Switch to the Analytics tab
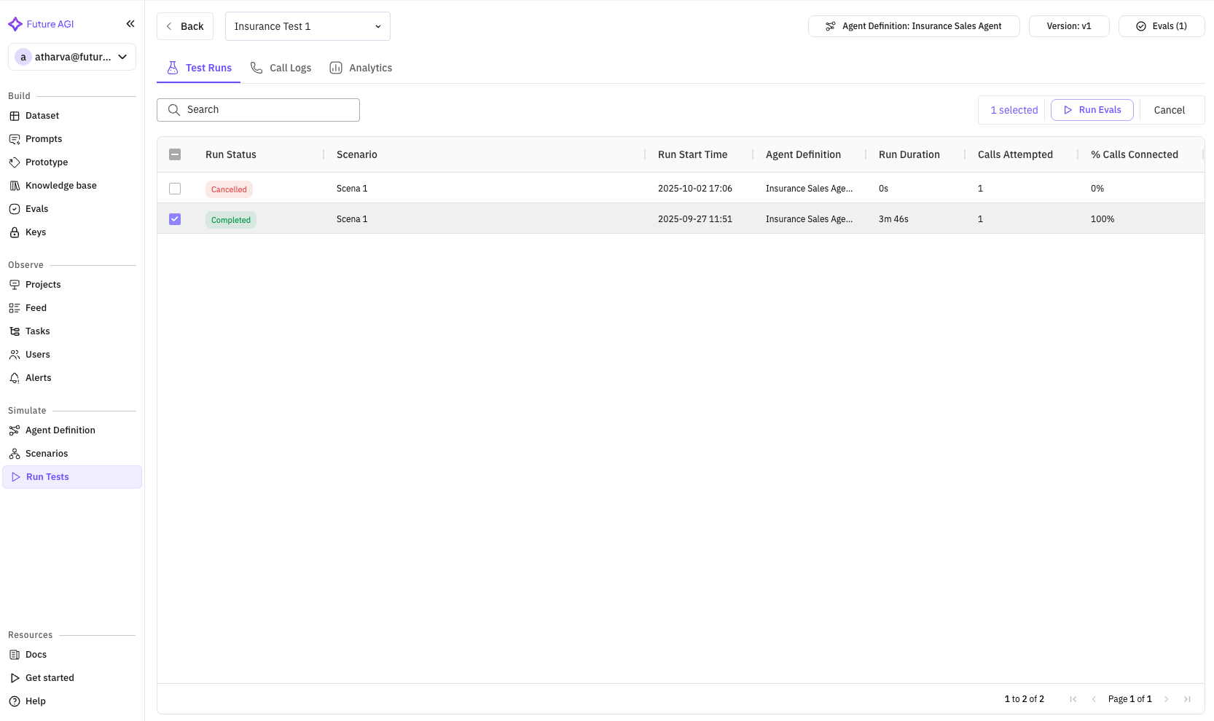 tap(361, 68)
